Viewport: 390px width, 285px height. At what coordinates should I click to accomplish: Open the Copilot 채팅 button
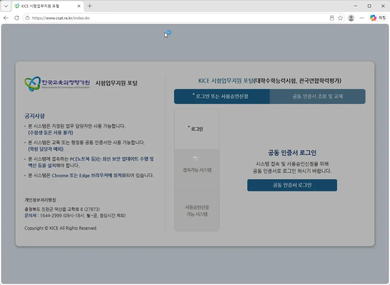tap(377, 18)
